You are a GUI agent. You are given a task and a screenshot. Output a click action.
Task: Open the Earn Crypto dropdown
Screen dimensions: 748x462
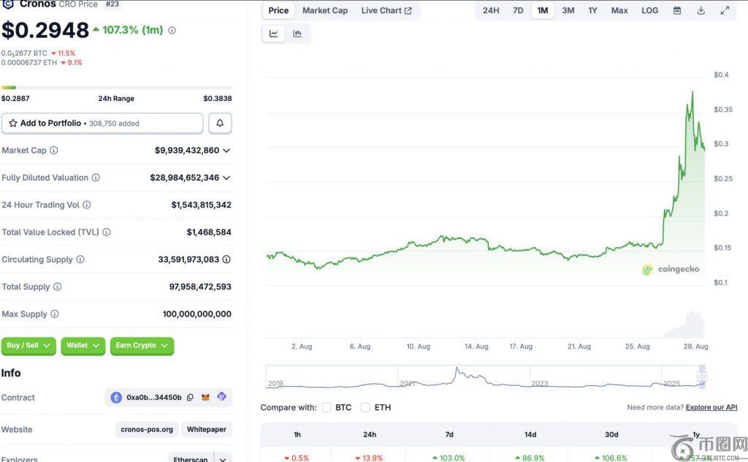142,346
